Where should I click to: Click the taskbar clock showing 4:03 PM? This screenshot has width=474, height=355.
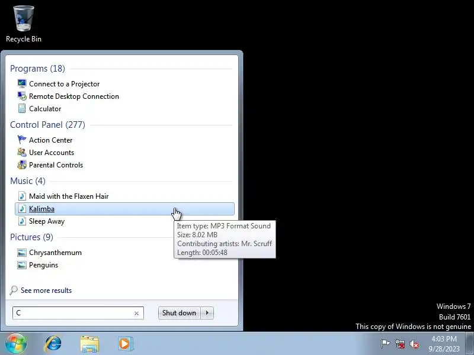444,344
